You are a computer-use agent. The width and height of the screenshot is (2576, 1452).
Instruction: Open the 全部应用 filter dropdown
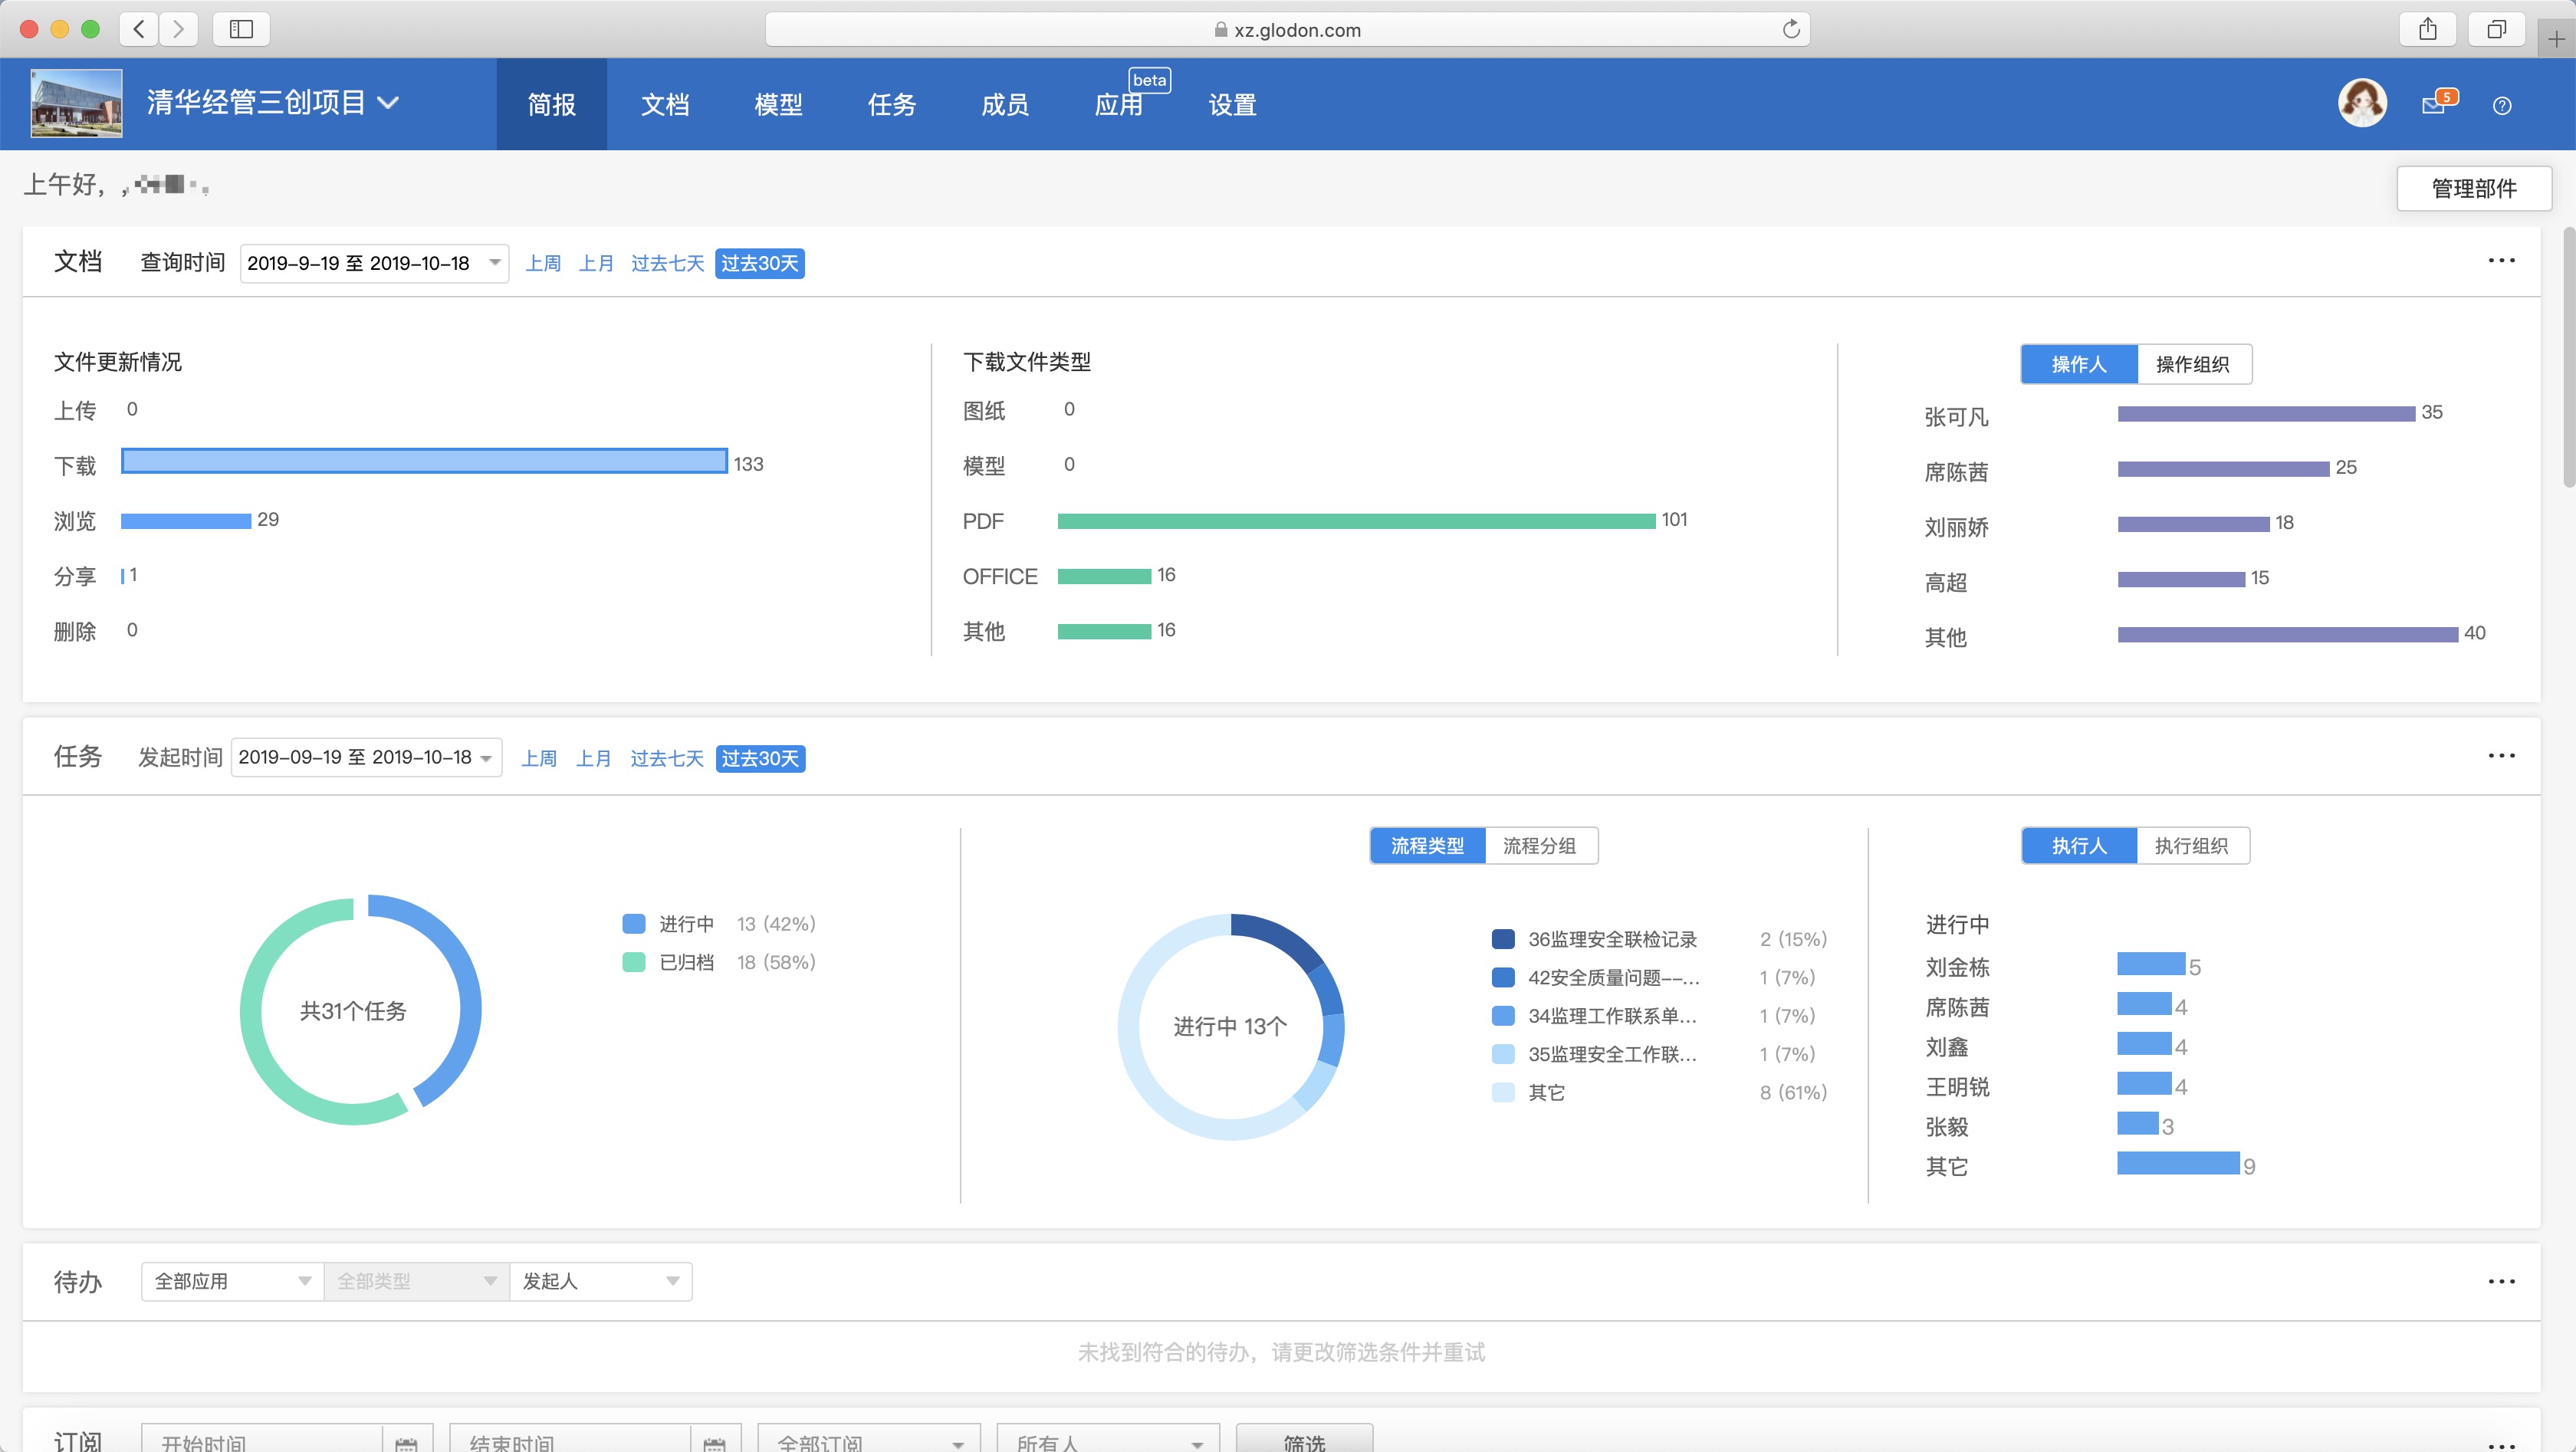pos(231,1281)
